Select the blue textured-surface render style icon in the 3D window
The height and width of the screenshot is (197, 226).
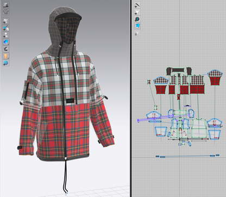point(6,42)
